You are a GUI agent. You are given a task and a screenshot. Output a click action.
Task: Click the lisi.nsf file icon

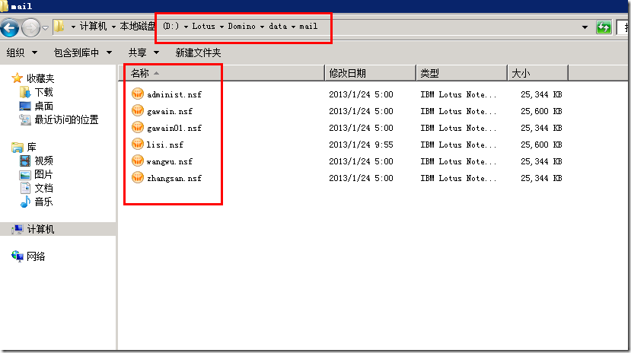pyautogui.click(x=138, y=144)
